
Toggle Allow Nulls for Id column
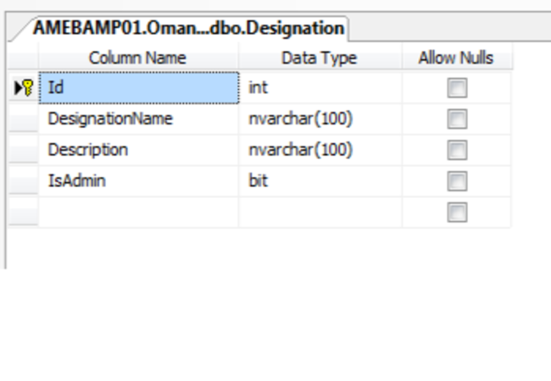point(457,88)
